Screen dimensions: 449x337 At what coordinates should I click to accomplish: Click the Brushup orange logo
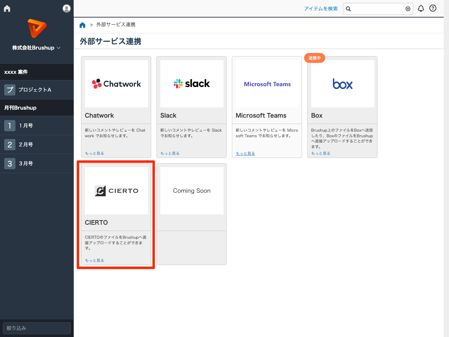(x=37, y=28)
